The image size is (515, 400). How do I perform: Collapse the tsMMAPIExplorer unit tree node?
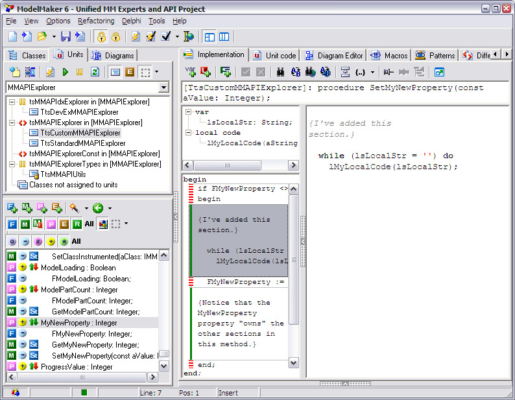13,122
